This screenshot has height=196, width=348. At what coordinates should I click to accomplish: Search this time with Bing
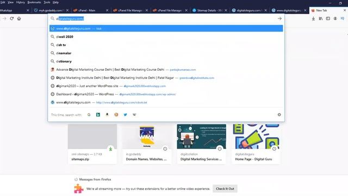coord(98,115)
